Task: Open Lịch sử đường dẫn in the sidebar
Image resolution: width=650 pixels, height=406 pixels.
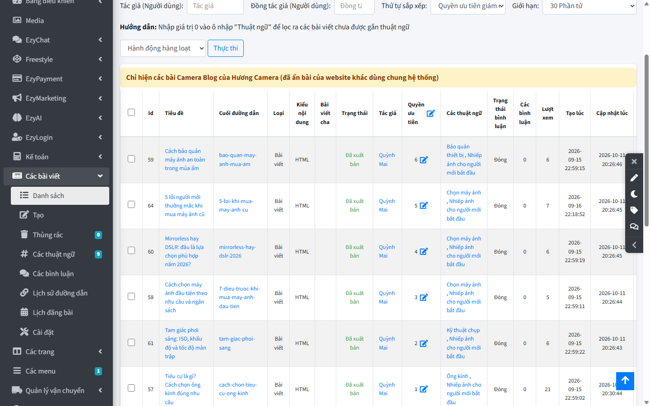Action: [60, 293]
